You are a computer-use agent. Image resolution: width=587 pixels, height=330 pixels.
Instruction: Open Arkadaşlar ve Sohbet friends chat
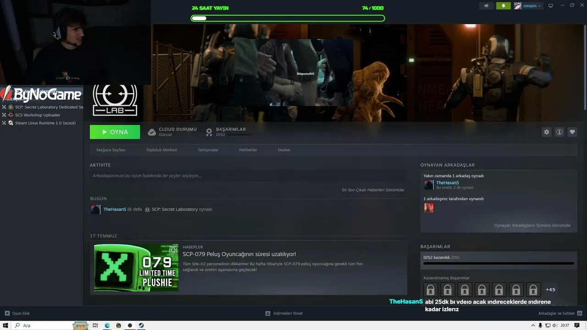click(556, 313)
